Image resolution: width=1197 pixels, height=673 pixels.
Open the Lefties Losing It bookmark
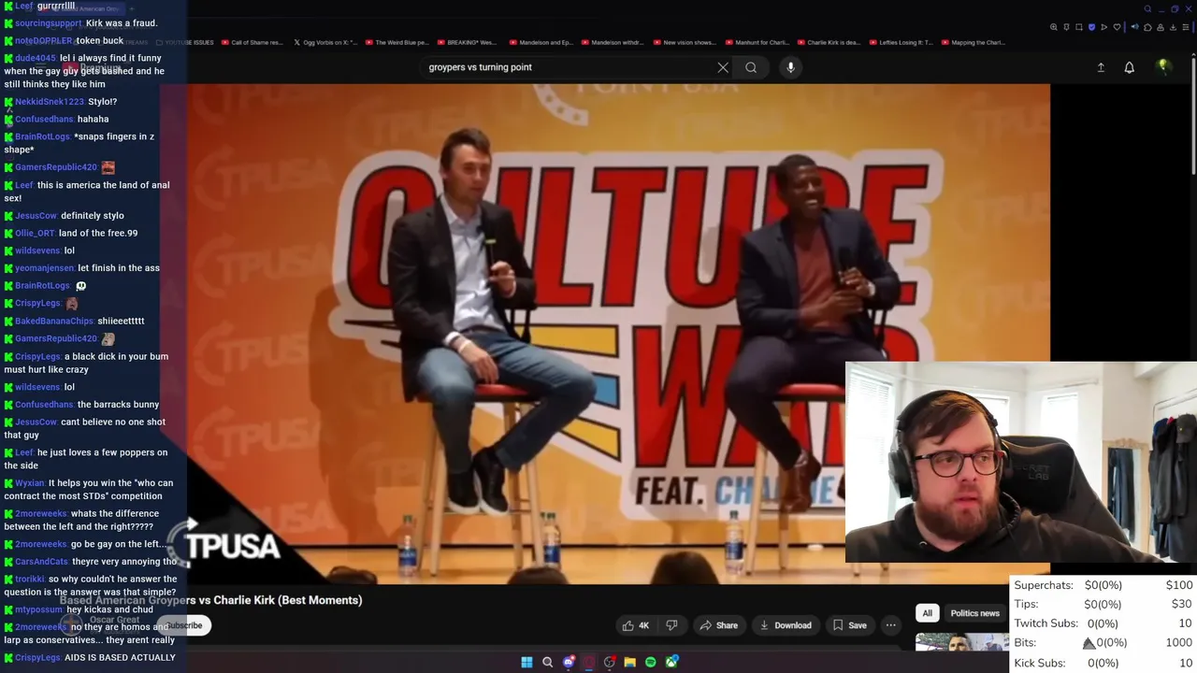tap(901, 42)
